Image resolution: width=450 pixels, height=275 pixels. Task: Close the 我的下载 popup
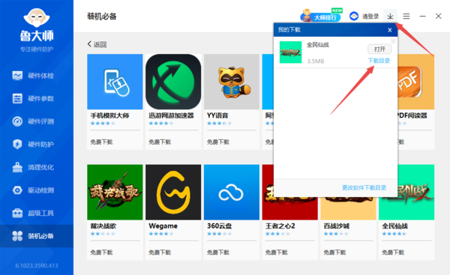pyautogui.click(x=390, y=30)
